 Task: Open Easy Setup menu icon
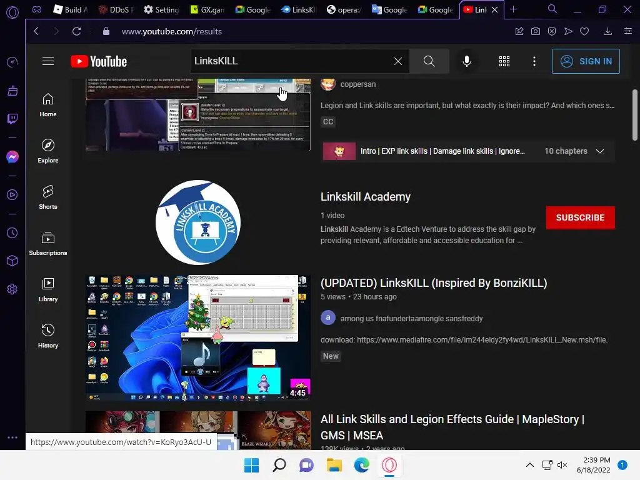[628, 31]
